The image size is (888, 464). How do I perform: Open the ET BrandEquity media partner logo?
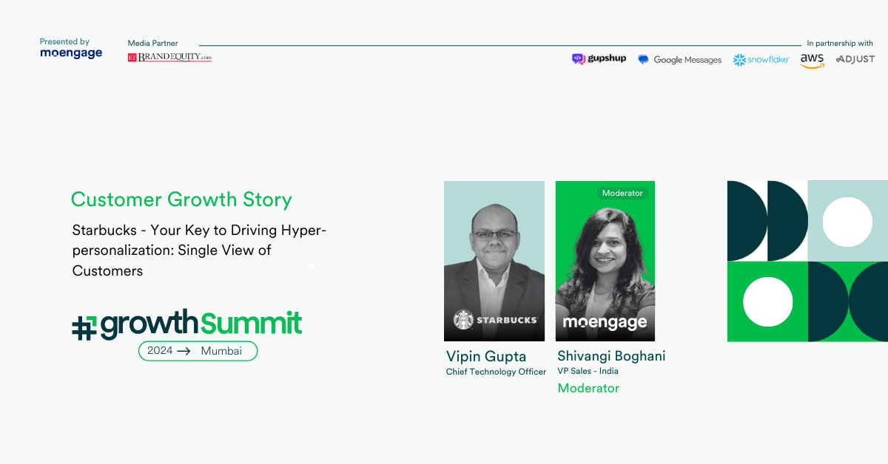169,57
